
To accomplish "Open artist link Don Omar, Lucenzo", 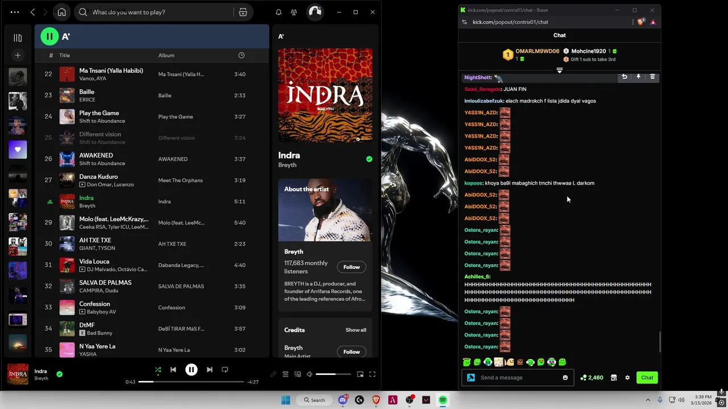I will (x=110, y=185).
